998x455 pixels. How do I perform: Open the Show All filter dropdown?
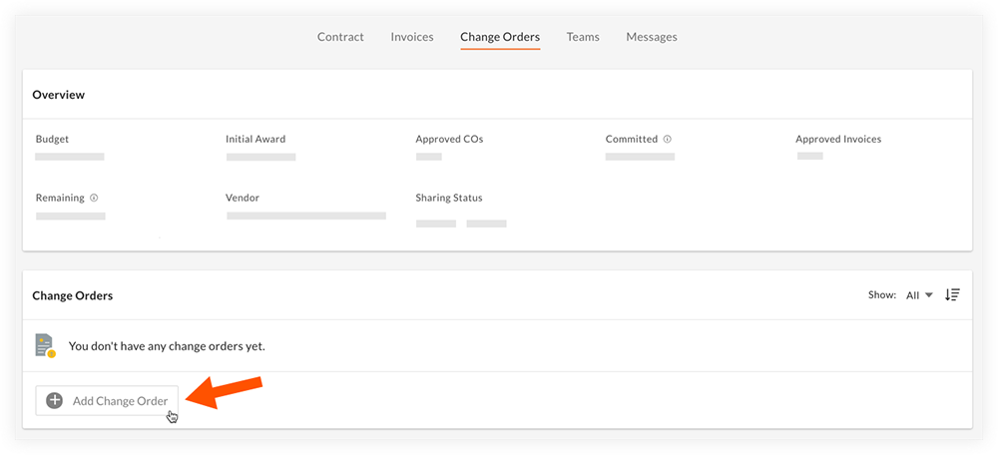[919, 295]
